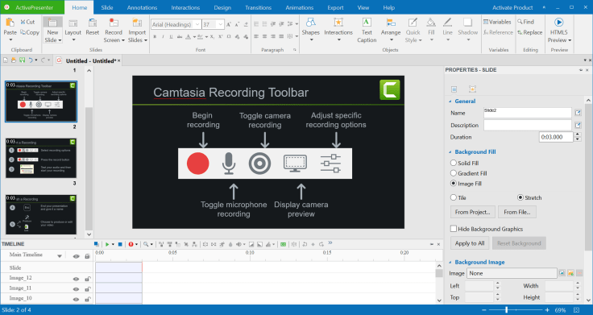Insert a New Slide
This screenshot has width=593, height=315.
click(x=52, y=30)
